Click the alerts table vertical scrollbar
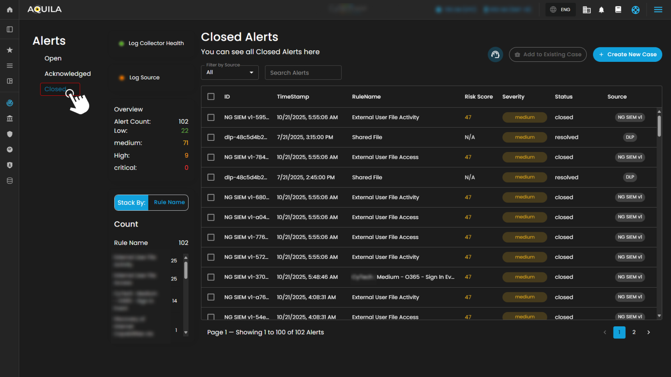Viewport: 671px width, 377px height. tap(659, 126)
